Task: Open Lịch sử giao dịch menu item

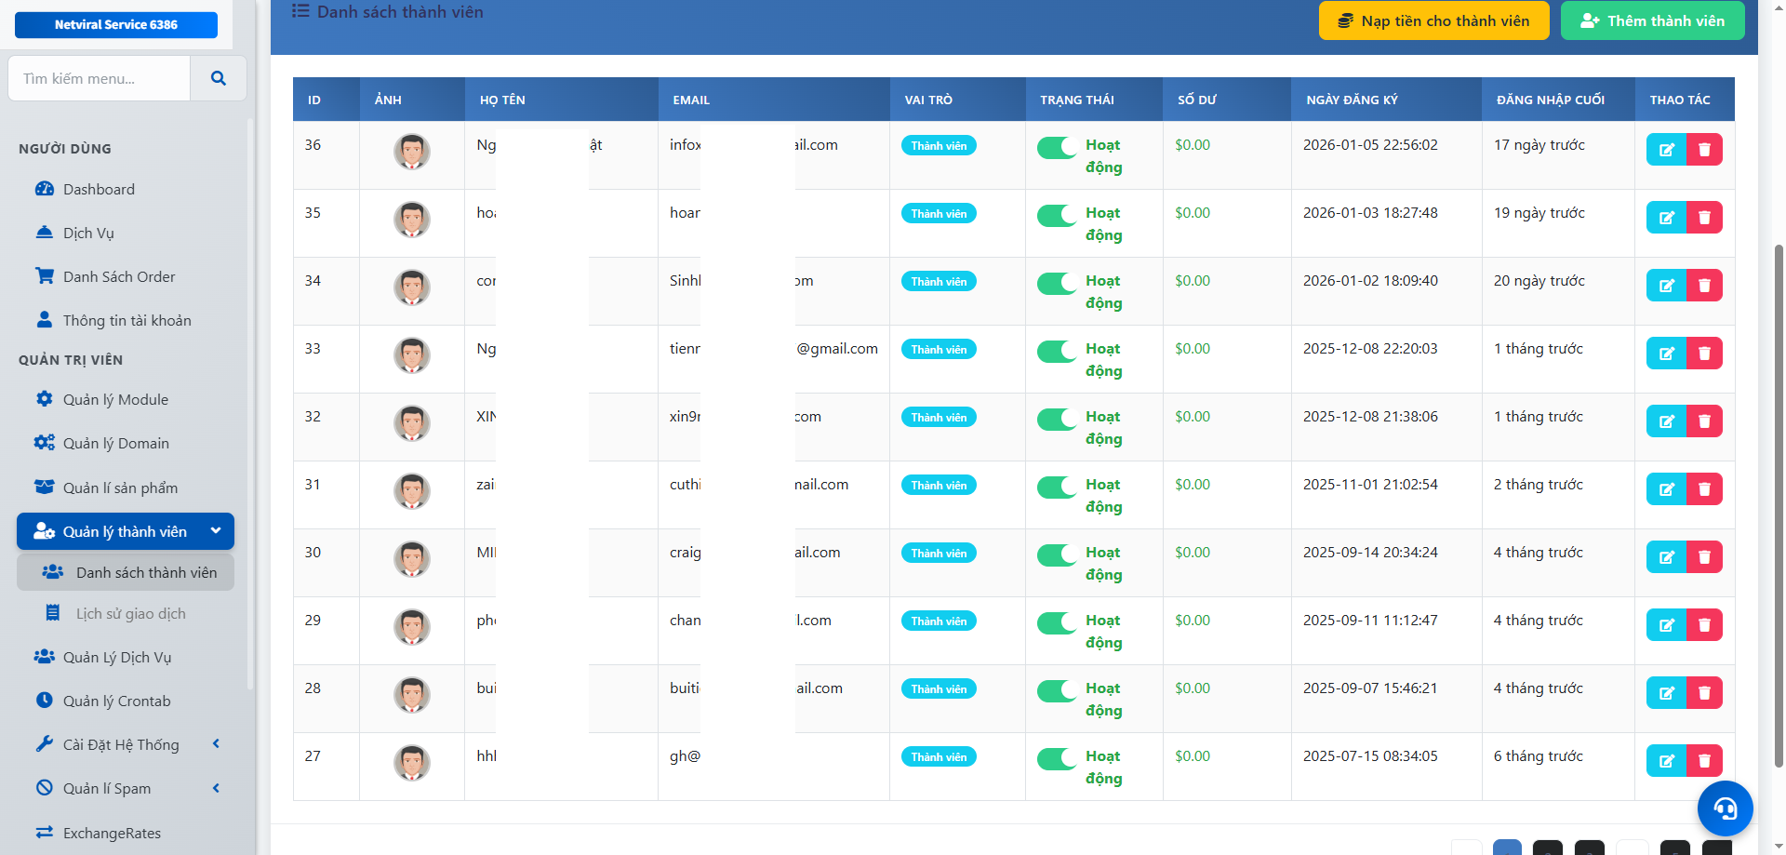Action: (x=130, y=613)
